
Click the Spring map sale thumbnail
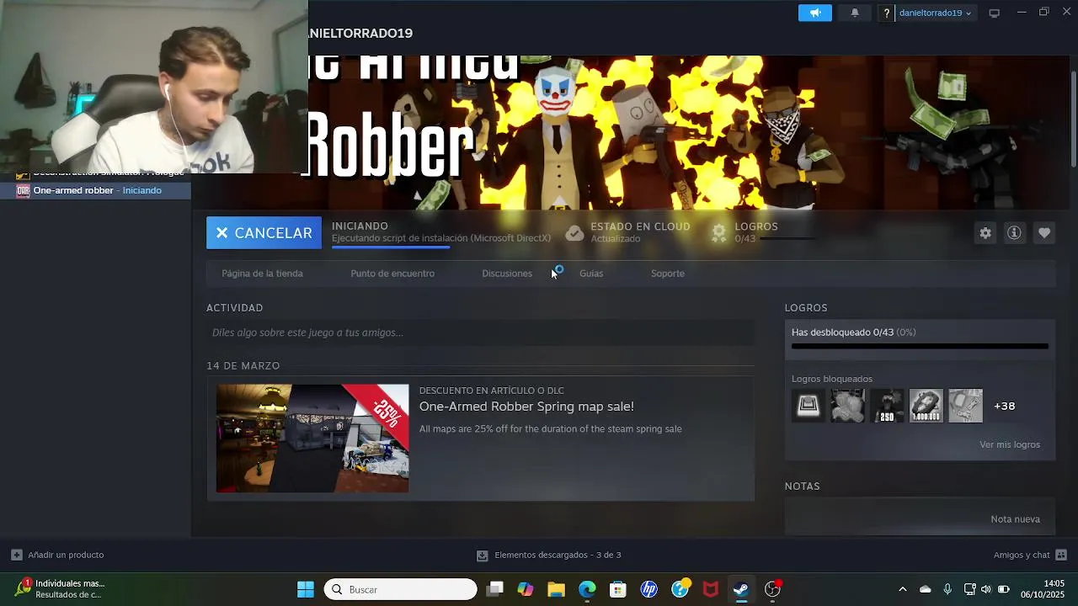click(312, 439)
